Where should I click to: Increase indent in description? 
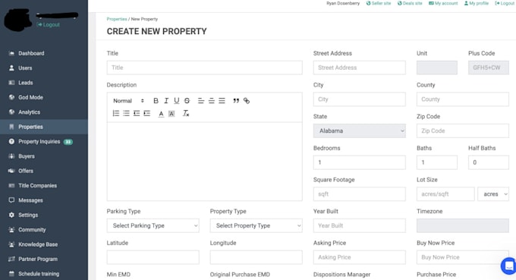click(x=147, y=114)
